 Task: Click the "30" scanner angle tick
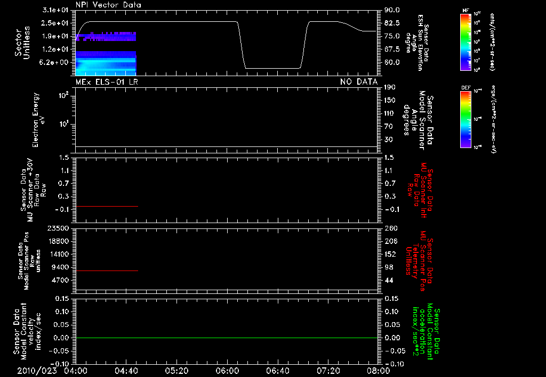click(x=388, y=140)
